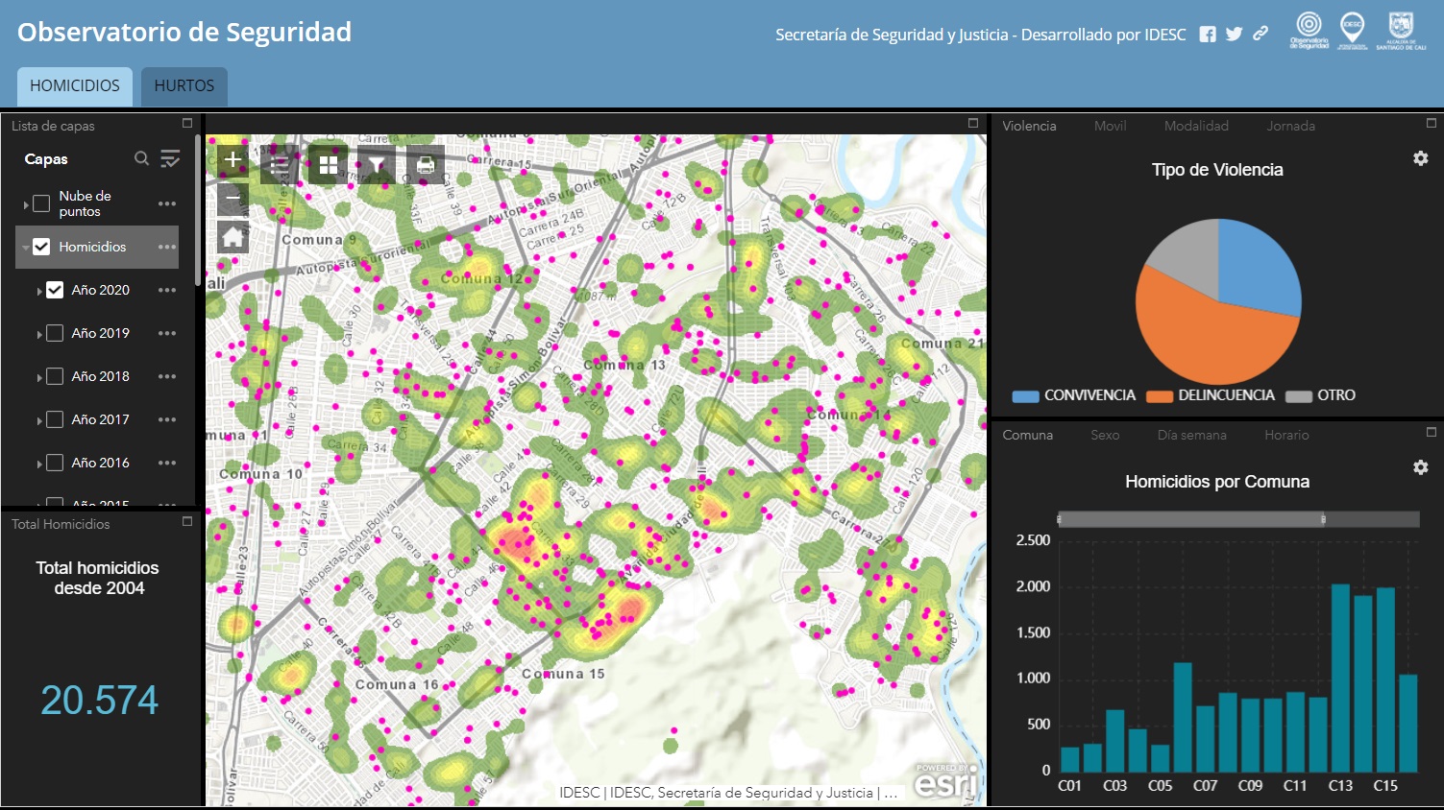
Task: Zoom out using the minus icon
Action: click(232, 197)
